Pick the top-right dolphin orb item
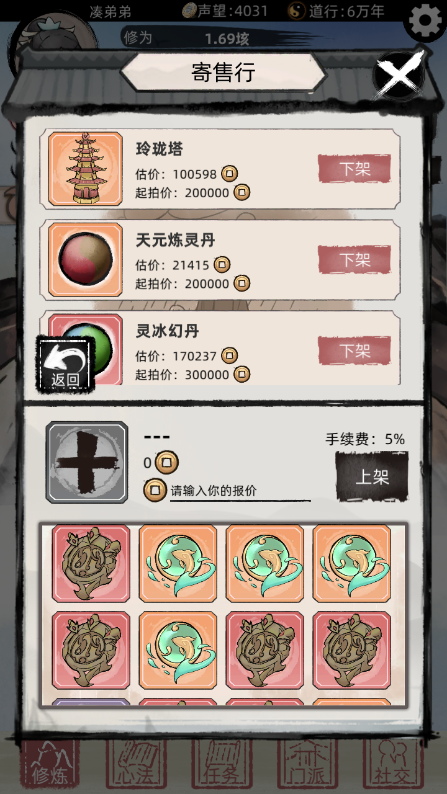The image size is (447, 794). [352, 563]
